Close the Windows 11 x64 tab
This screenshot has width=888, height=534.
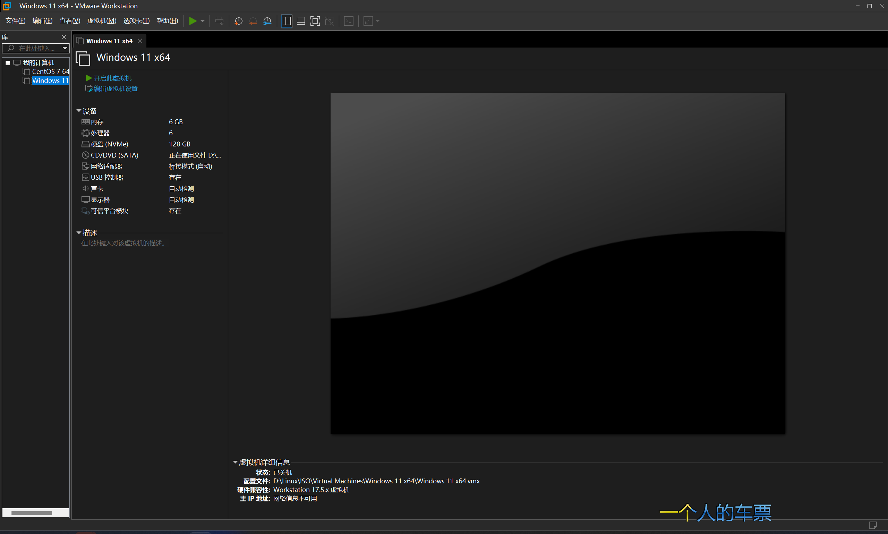(x=140, y=41)
